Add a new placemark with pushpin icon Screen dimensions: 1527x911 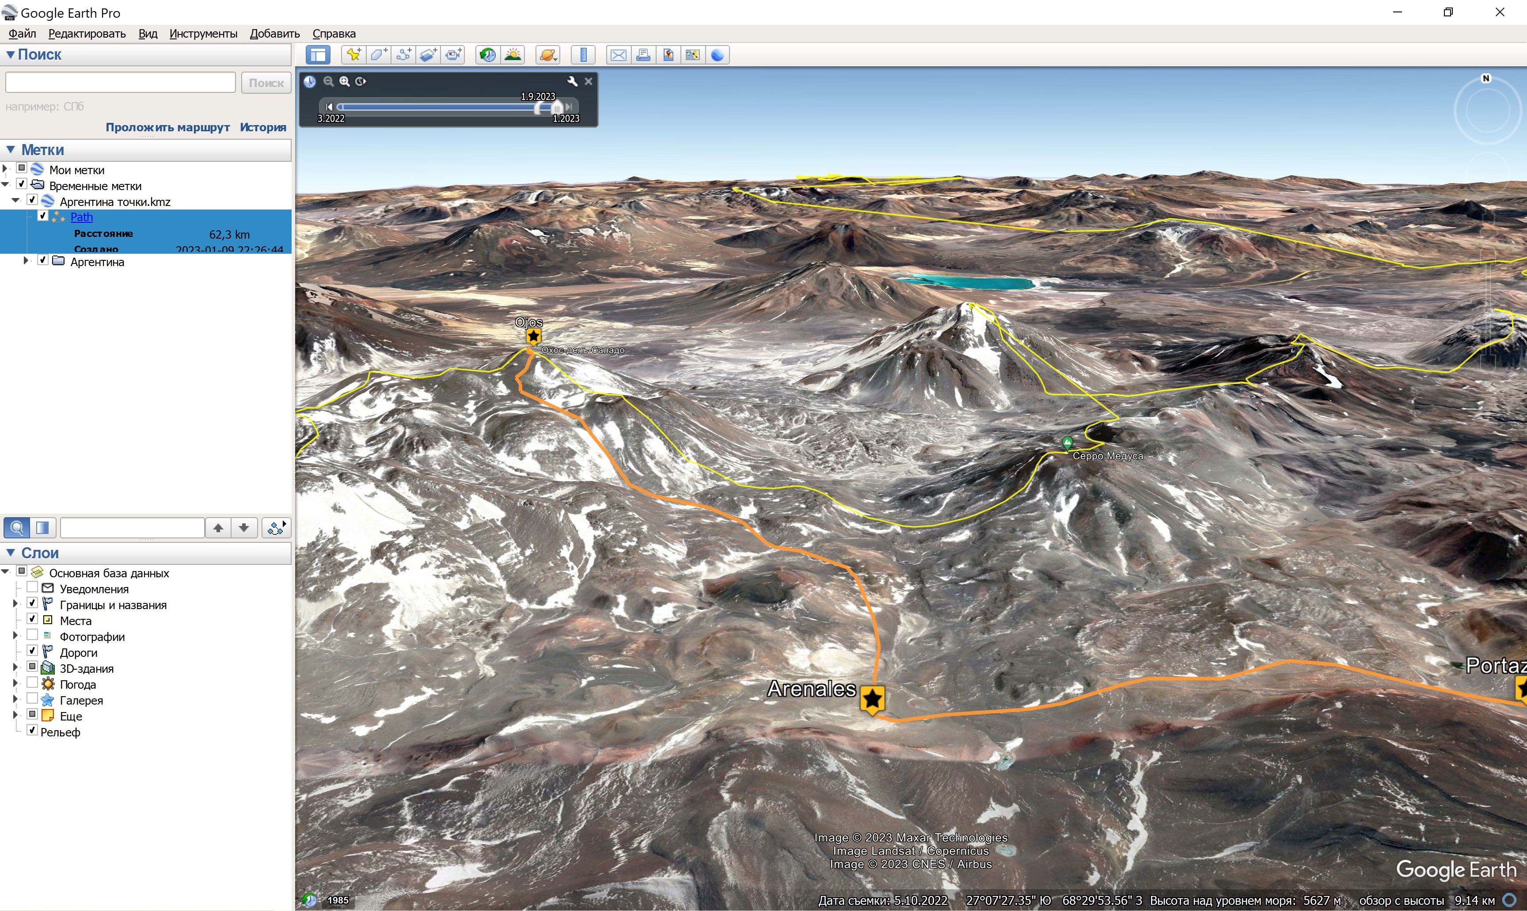pyautogui.click(x=353, y=55)
